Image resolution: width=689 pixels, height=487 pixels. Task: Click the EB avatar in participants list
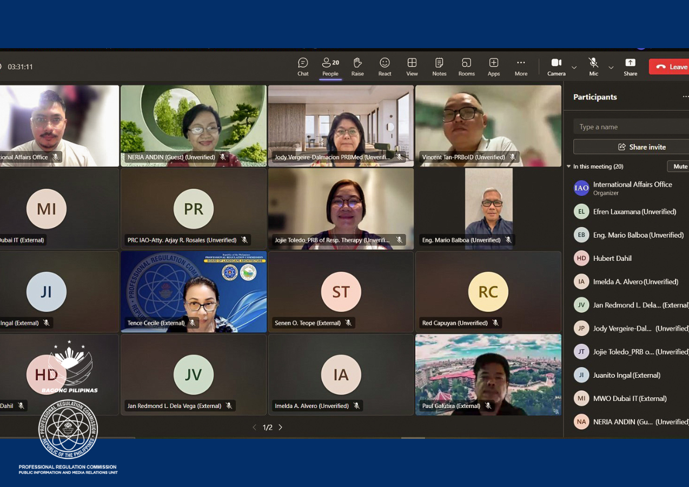point(581,235)
